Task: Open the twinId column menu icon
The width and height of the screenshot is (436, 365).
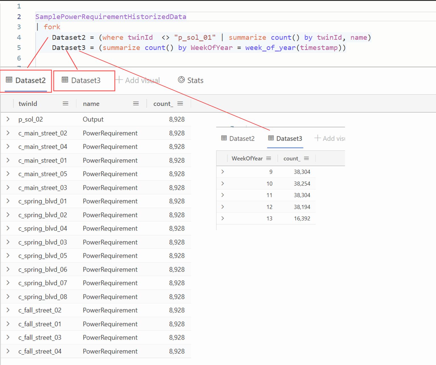Action: click(65, 103)
